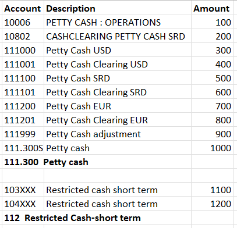Select the Amount header cell
237x228 pixels.
click(212, 9)
